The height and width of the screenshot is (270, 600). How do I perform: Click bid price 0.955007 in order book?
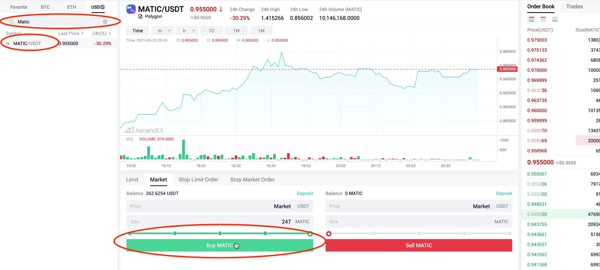pyautogui.click(x=537, y=174)
